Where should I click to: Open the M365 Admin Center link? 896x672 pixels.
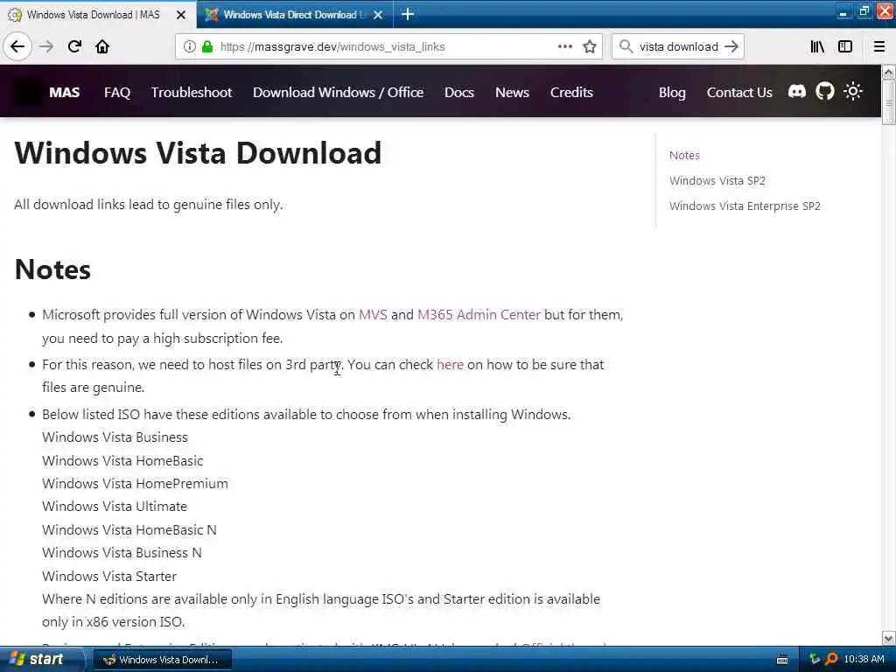click(479, 314)
